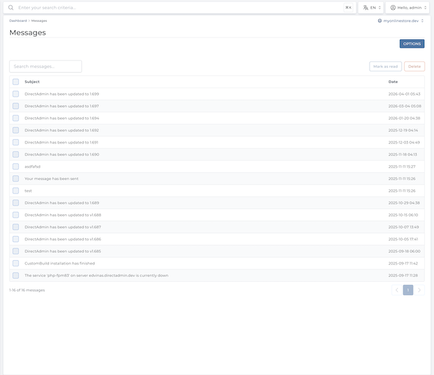The width and height of the screenshot is (434, 375).
Task: Click the date '2025-09-17 11:28'
Action: (403, 276)
